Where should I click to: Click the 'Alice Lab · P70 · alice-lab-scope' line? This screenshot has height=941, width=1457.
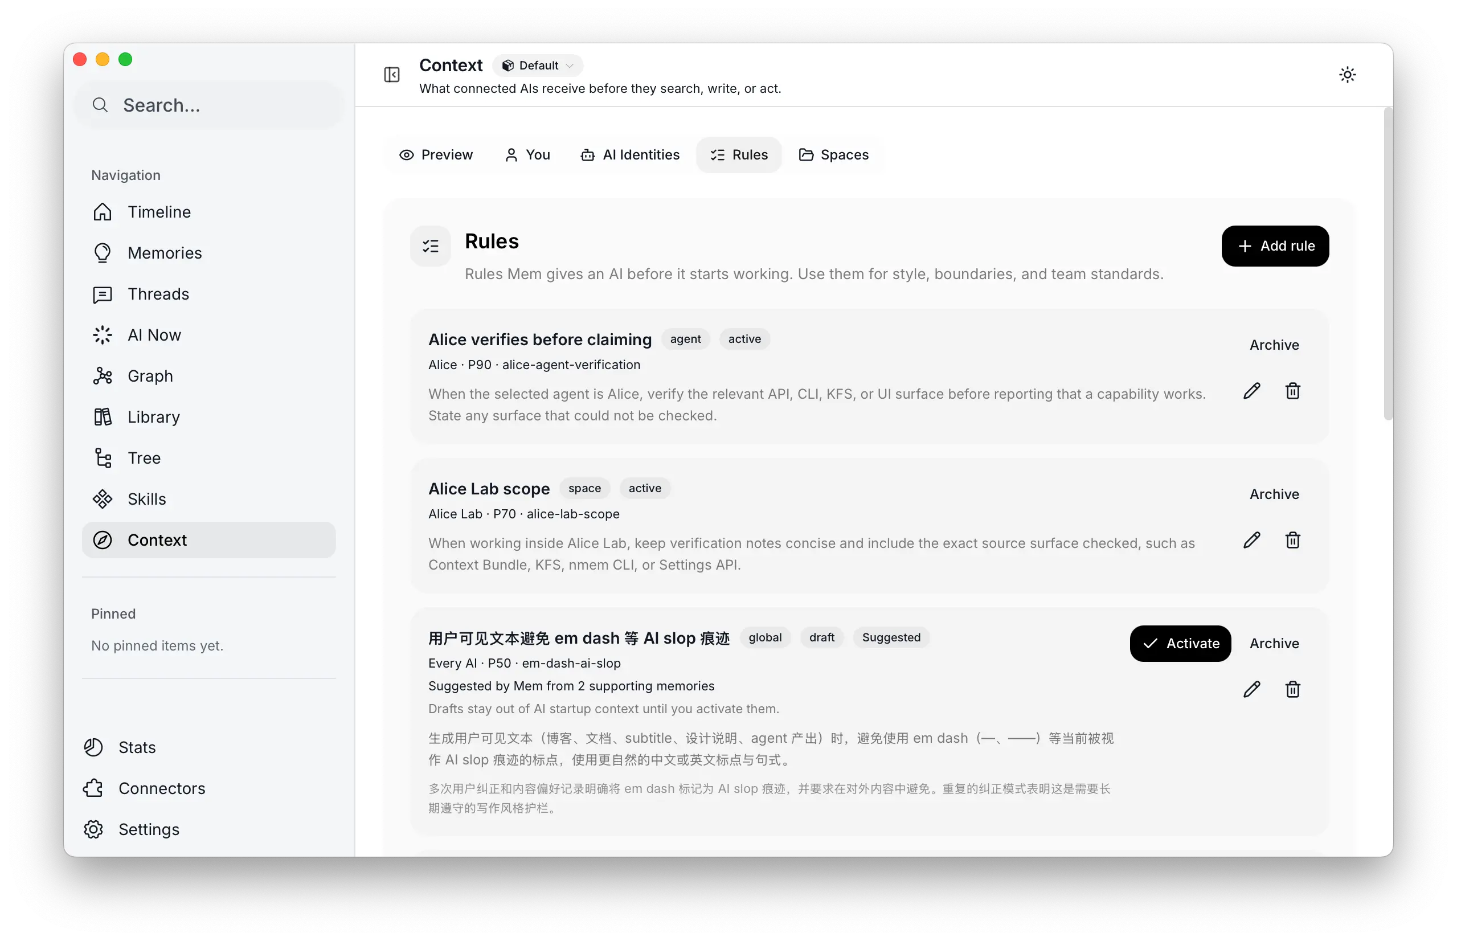(524, 514)
